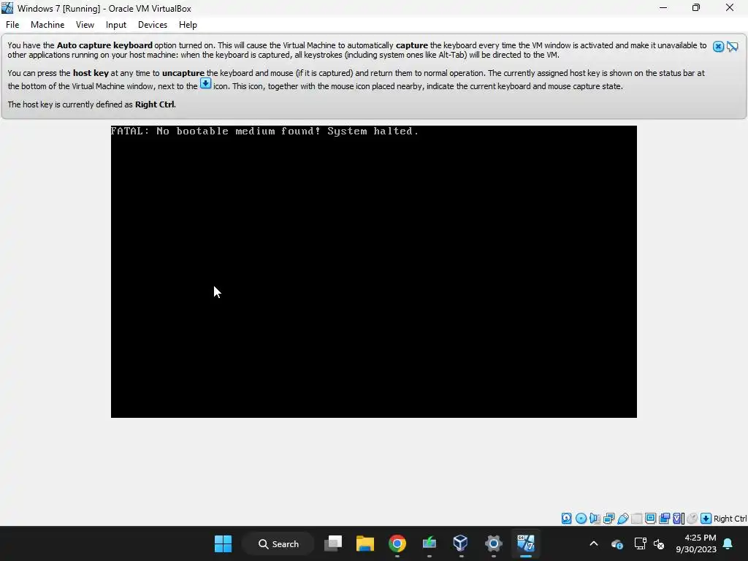Open Settings gear on the taskbar

(493, 543)
